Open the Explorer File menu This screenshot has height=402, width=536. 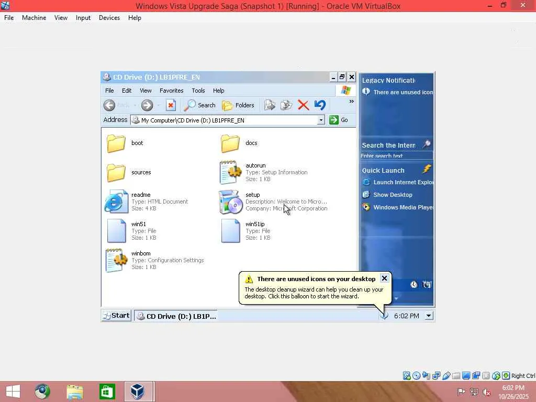(x=109, y=91)
